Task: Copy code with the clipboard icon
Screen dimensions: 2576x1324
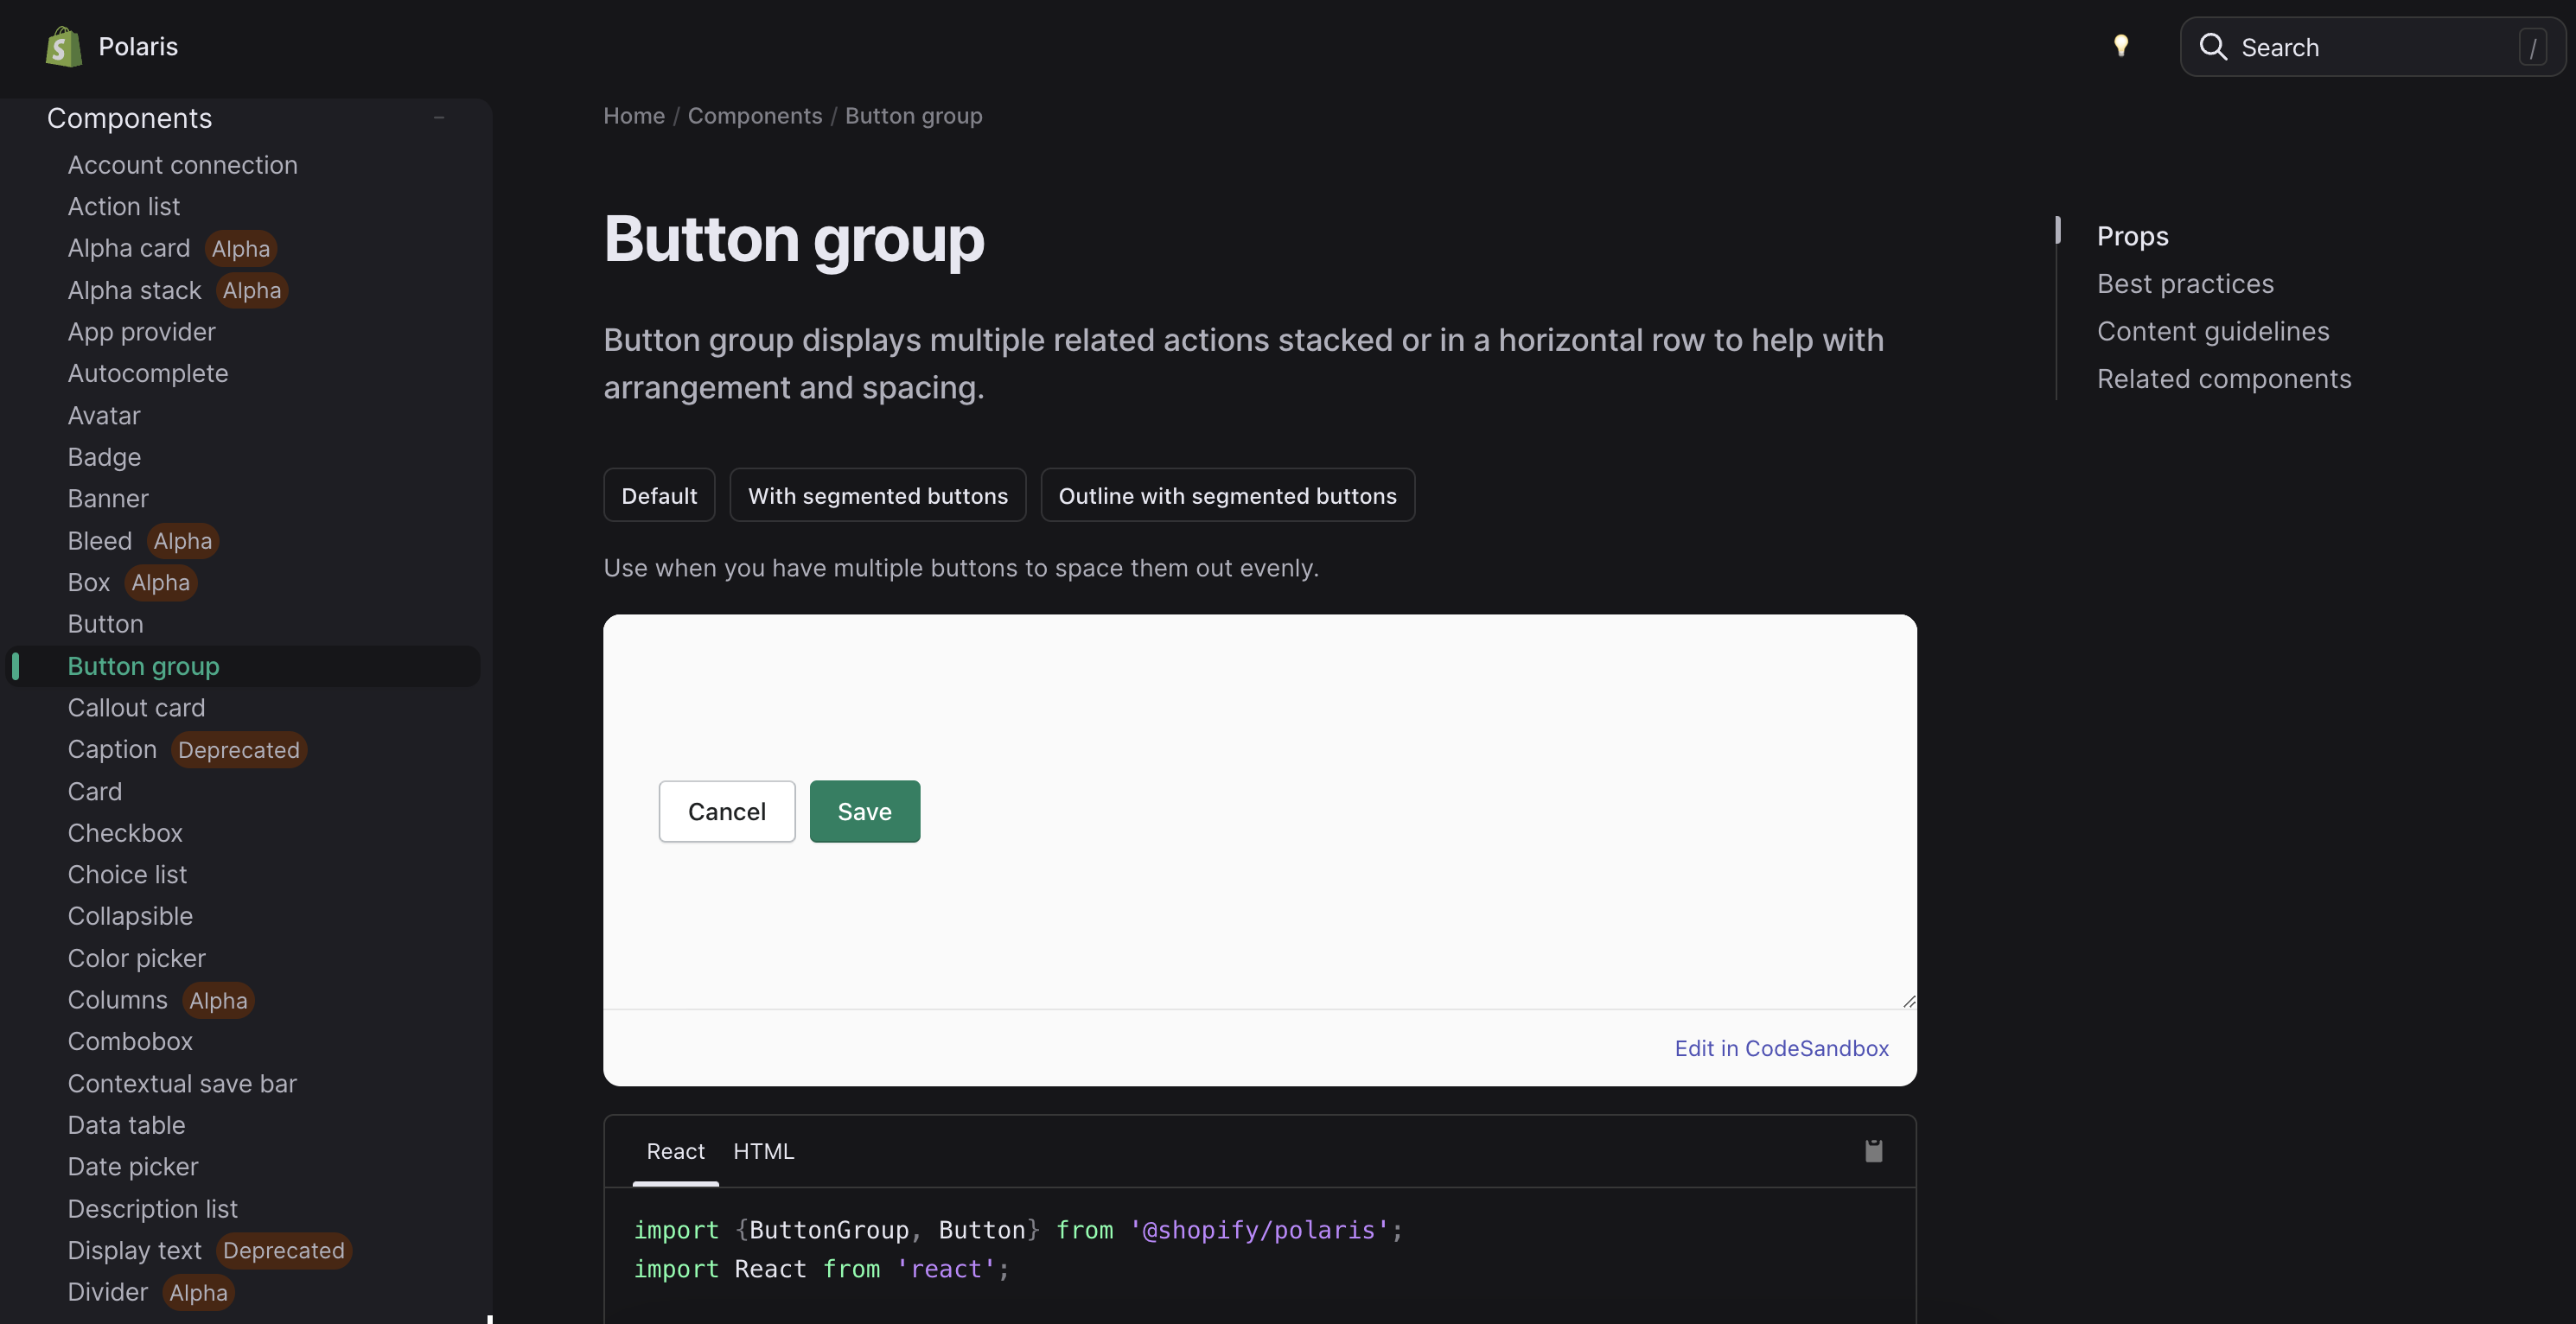Action: coord(1873,1151)
